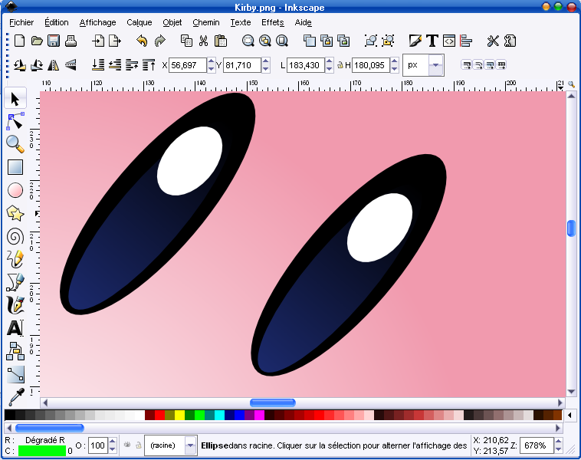
Task: Open a file via folder icon
Action: [x=37, y=41]
